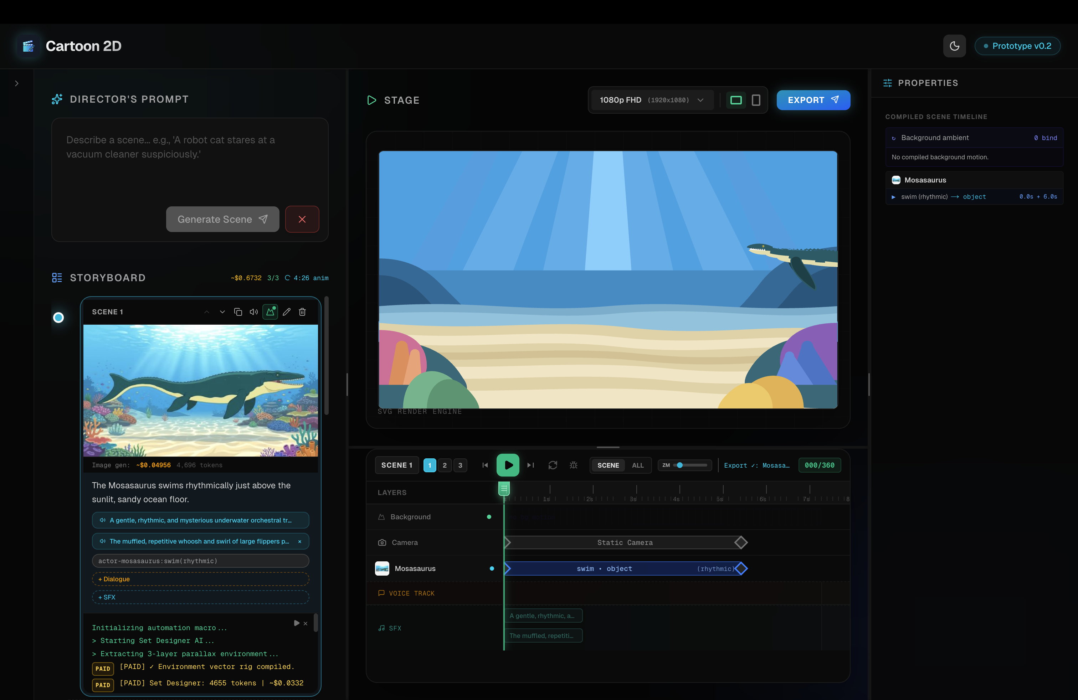Click the loop playback icon
Image resolution: width=1078 pixels, height=700 pixels.
tap(553, 465)
